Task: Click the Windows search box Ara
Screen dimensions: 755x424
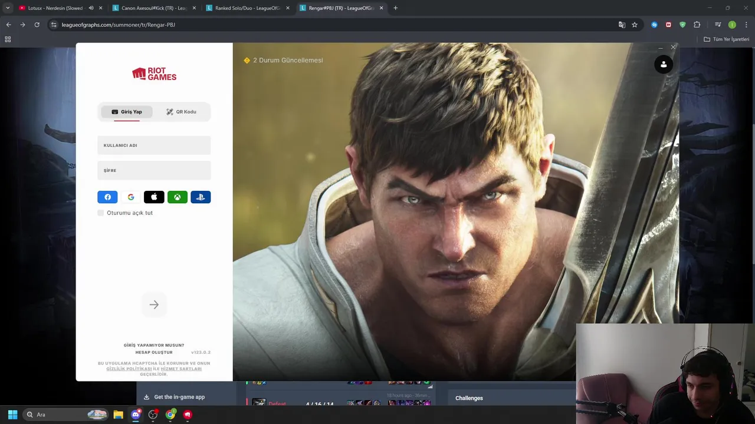Action: coord(67,415)
